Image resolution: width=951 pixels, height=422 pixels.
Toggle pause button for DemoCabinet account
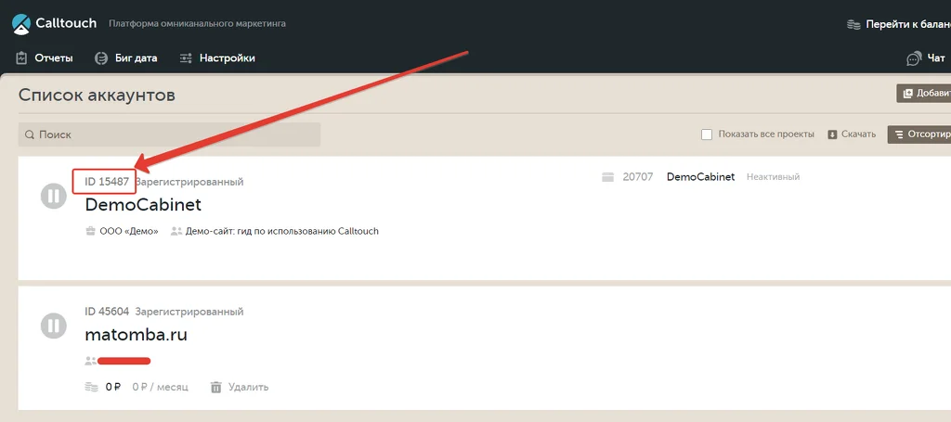[53, 197]
